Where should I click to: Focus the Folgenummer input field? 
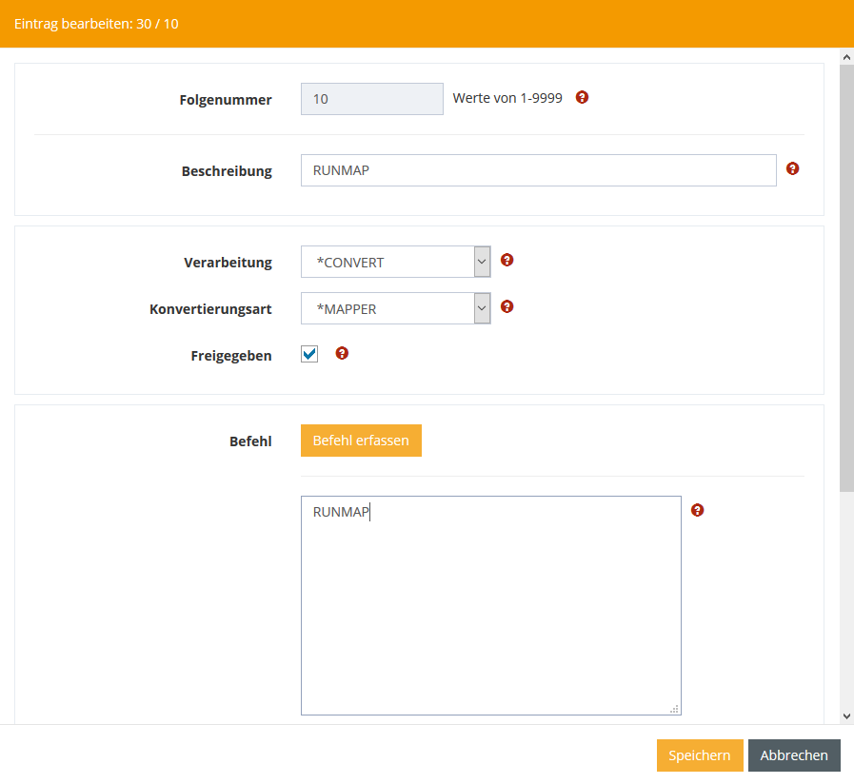(x=372, y=99)
